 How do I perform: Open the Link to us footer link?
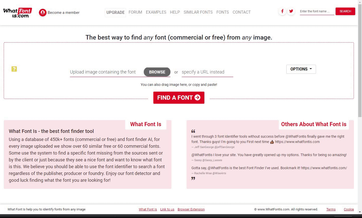pyautogui.click(x=167, y=209)
